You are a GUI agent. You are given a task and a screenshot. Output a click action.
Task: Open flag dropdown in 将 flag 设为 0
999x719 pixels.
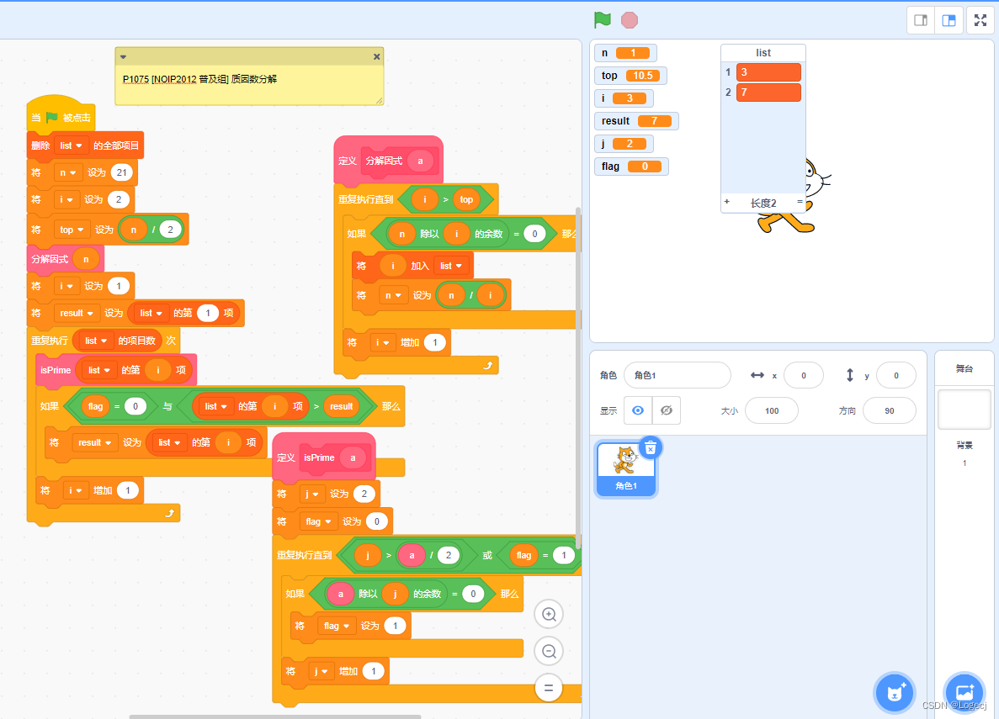click(319, 521)
